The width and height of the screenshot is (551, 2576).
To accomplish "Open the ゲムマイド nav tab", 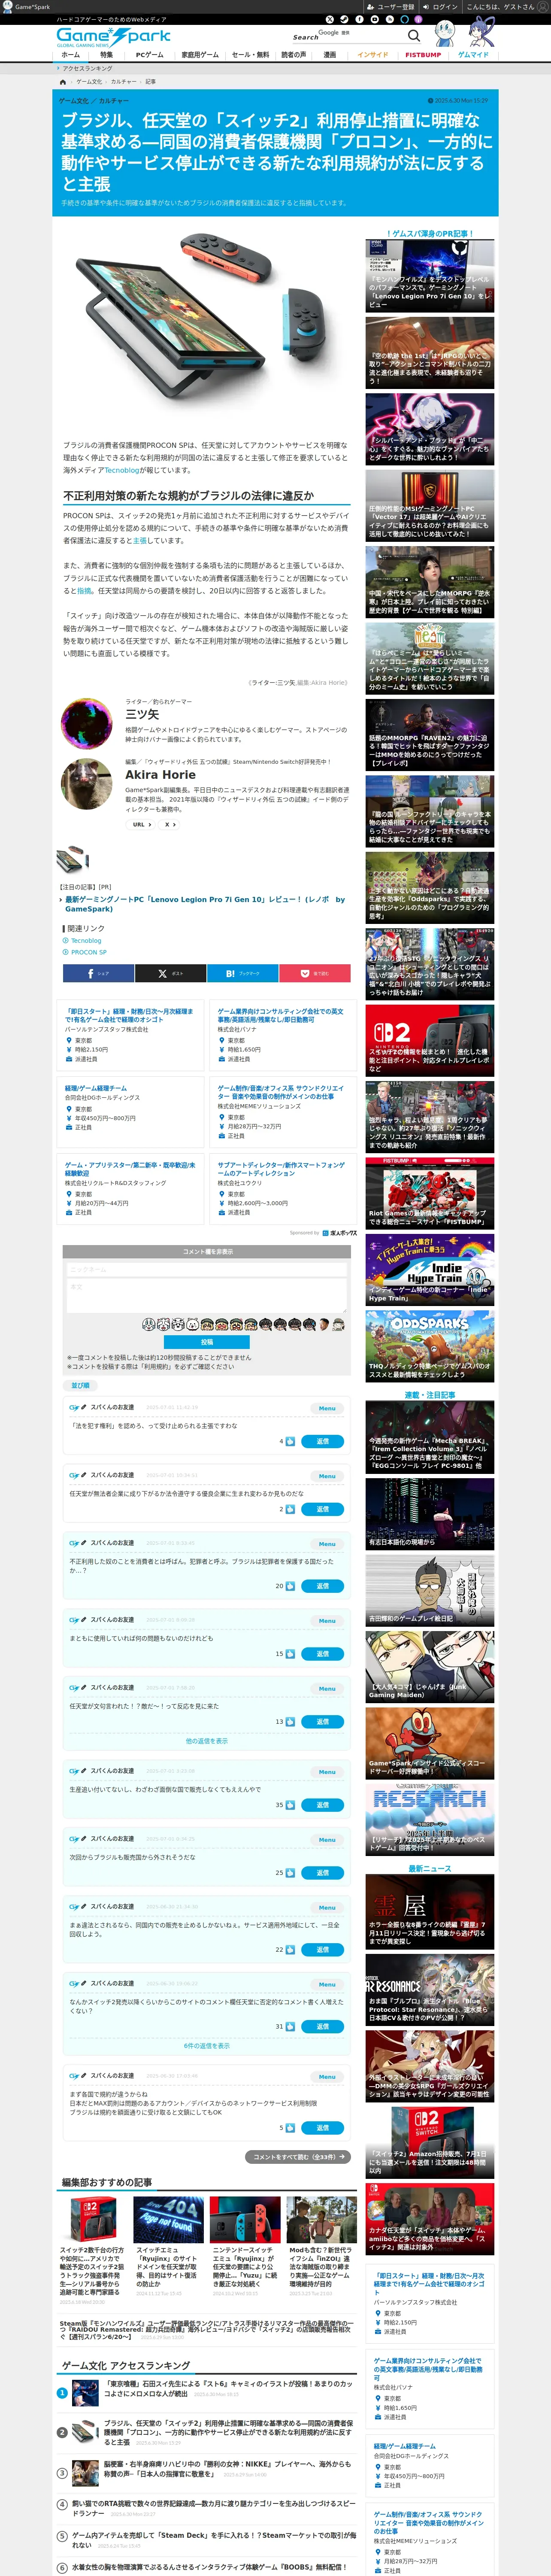I will point(473,55).
